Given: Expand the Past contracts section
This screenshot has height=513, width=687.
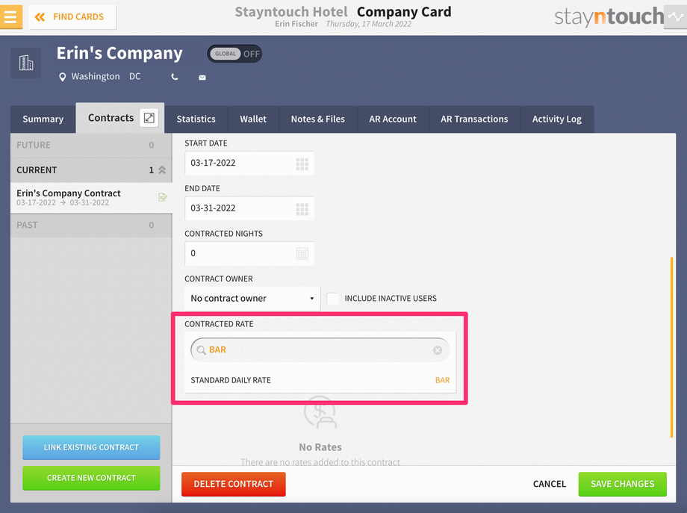Looking at the screenshot, I should [x=91, y=226].
